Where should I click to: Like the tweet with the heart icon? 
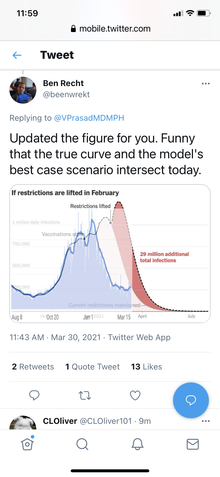(135, 395)
